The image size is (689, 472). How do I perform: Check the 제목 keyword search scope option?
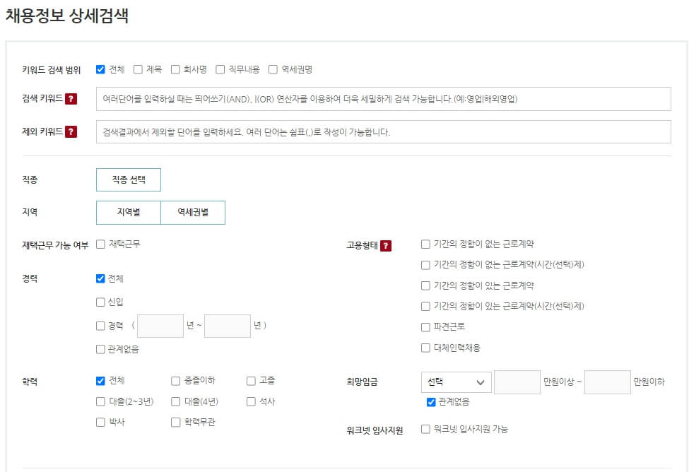click(x=136, y=69)
